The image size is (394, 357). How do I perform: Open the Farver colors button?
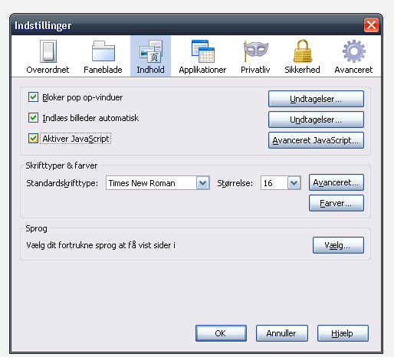pyautogui.click(x=337, y=203)
